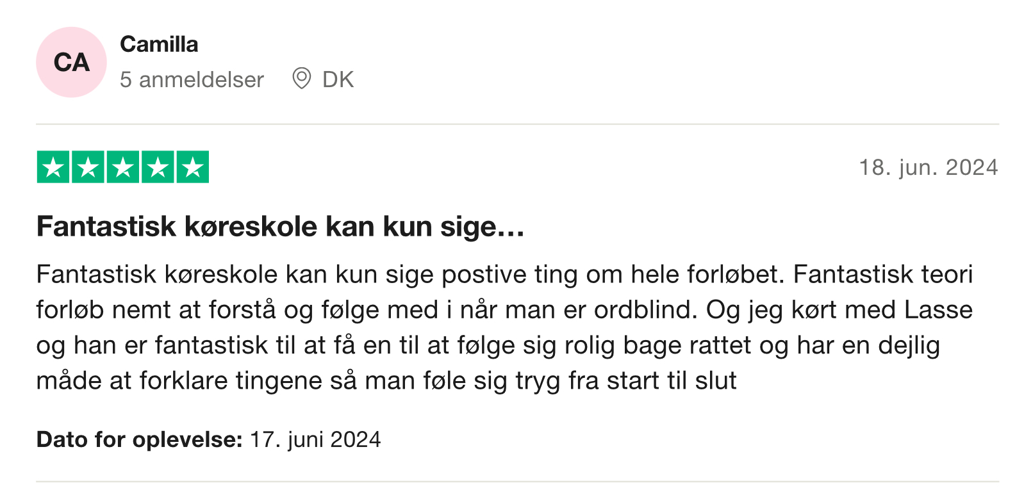Click the 5 anmeldelser review count

192,79
